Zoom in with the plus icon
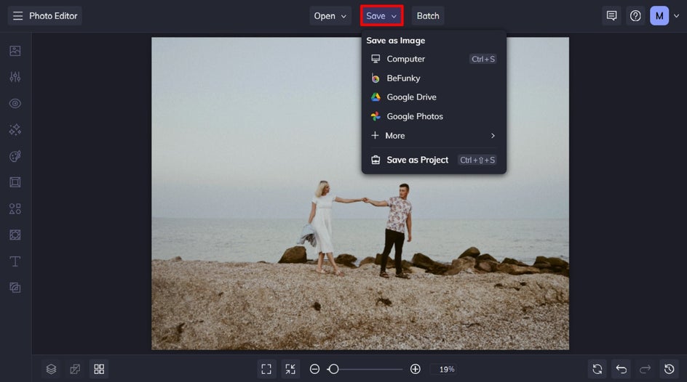 click(416, 370)
